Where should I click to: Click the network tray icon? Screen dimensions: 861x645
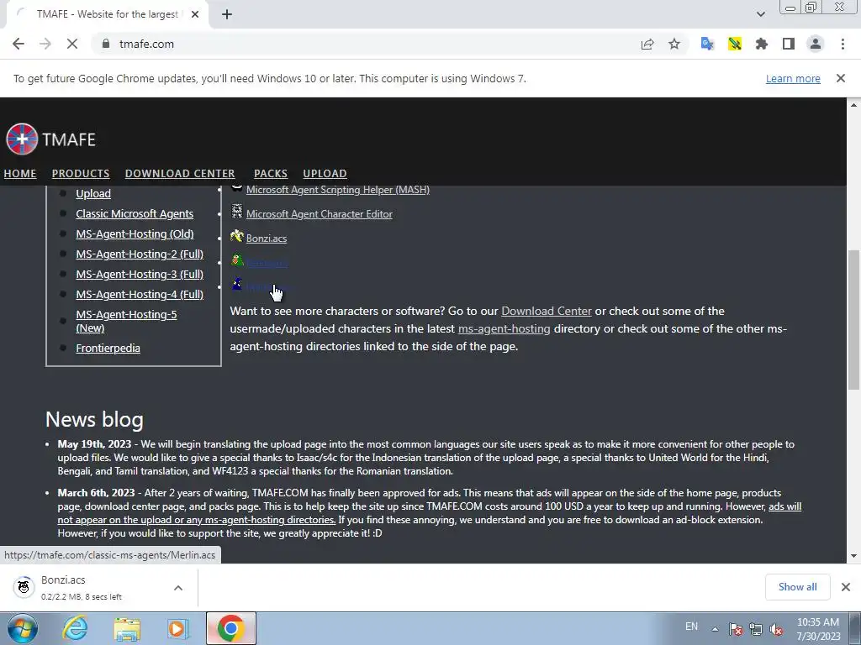[x=756, y=629]
